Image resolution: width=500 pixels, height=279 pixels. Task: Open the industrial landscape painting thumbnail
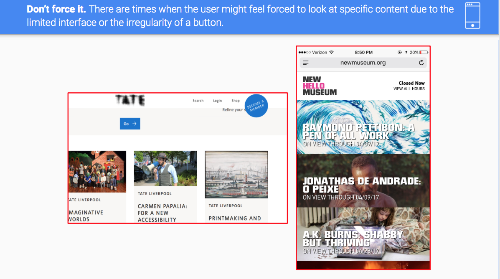click(236, 175)
